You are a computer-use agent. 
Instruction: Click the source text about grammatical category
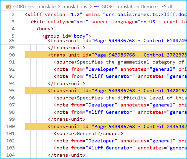[x=131, y=62]
